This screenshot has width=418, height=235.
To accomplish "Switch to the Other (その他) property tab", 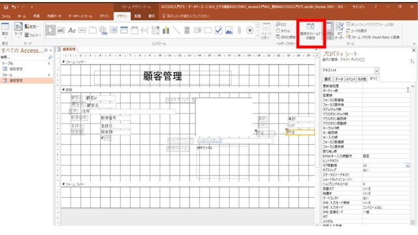I will click(x=362, y=79).
